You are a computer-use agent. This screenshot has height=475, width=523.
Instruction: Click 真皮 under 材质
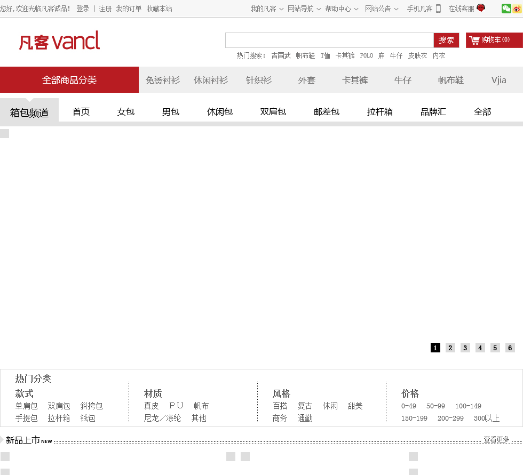pyautogui.click(x=151, y=406)
